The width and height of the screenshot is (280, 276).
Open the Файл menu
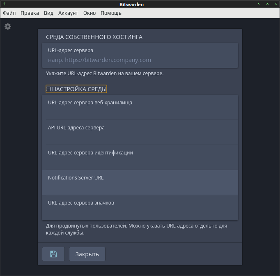point(9,13)
